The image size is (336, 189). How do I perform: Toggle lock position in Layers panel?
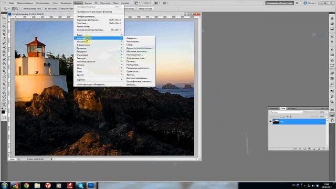(x=288, y=117)
